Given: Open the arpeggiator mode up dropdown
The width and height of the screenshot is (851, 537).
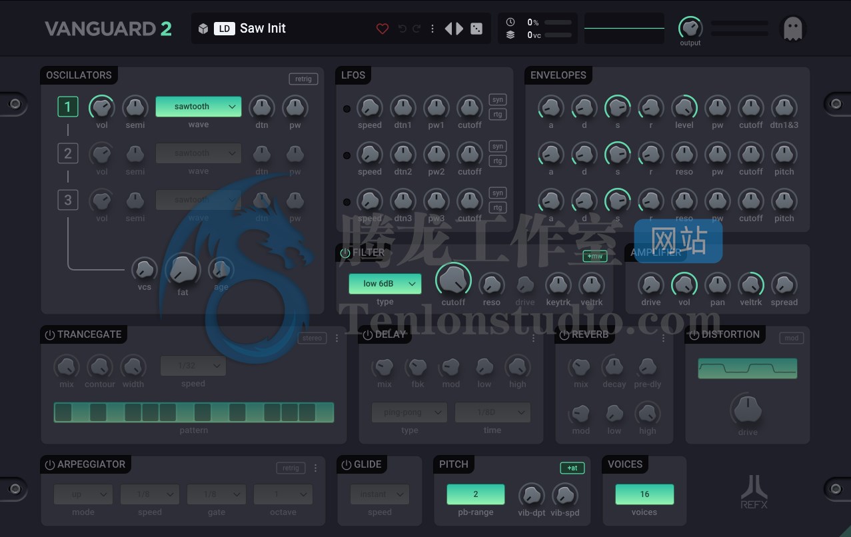Looking at the screenshot, I should tap(83, 494).
